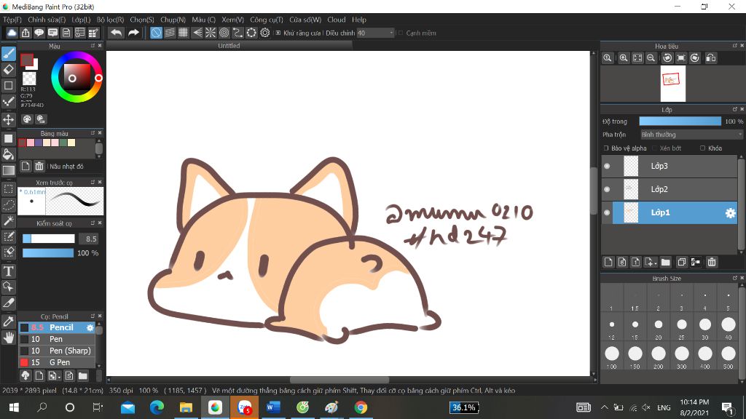Screen dimensions: 746x419
Task: Enable the Bảo vệ alpha checkbox
Action: click(x=606, y=148)
